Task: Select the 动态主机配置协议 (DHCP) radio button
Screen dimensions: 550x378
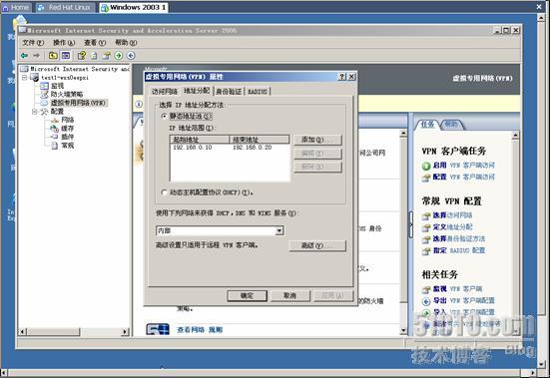Action: (164, 192)
